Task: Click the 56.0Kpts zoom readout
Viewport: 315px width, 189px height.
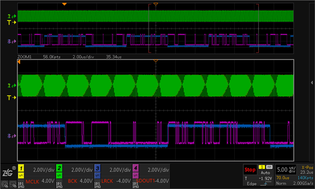Action: pyautogui.click(x=52, y=57)
